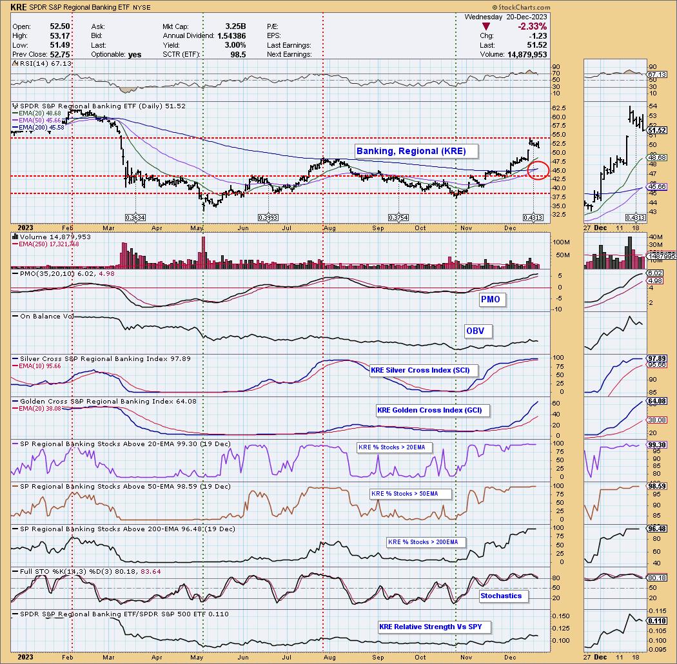This screenshot has width=677, height=664.
Task: Select the Optionable 'yes' value
Action: 135,54
